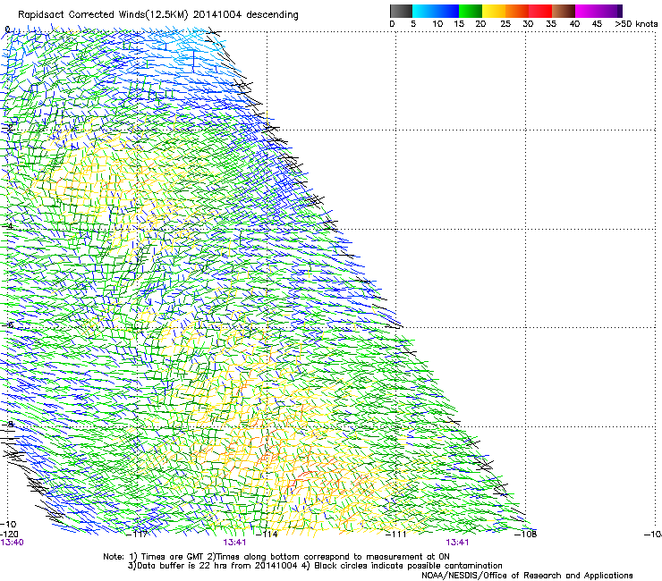
Task: Click the dark purple >50 knots color segment
Action: (620, 11)
